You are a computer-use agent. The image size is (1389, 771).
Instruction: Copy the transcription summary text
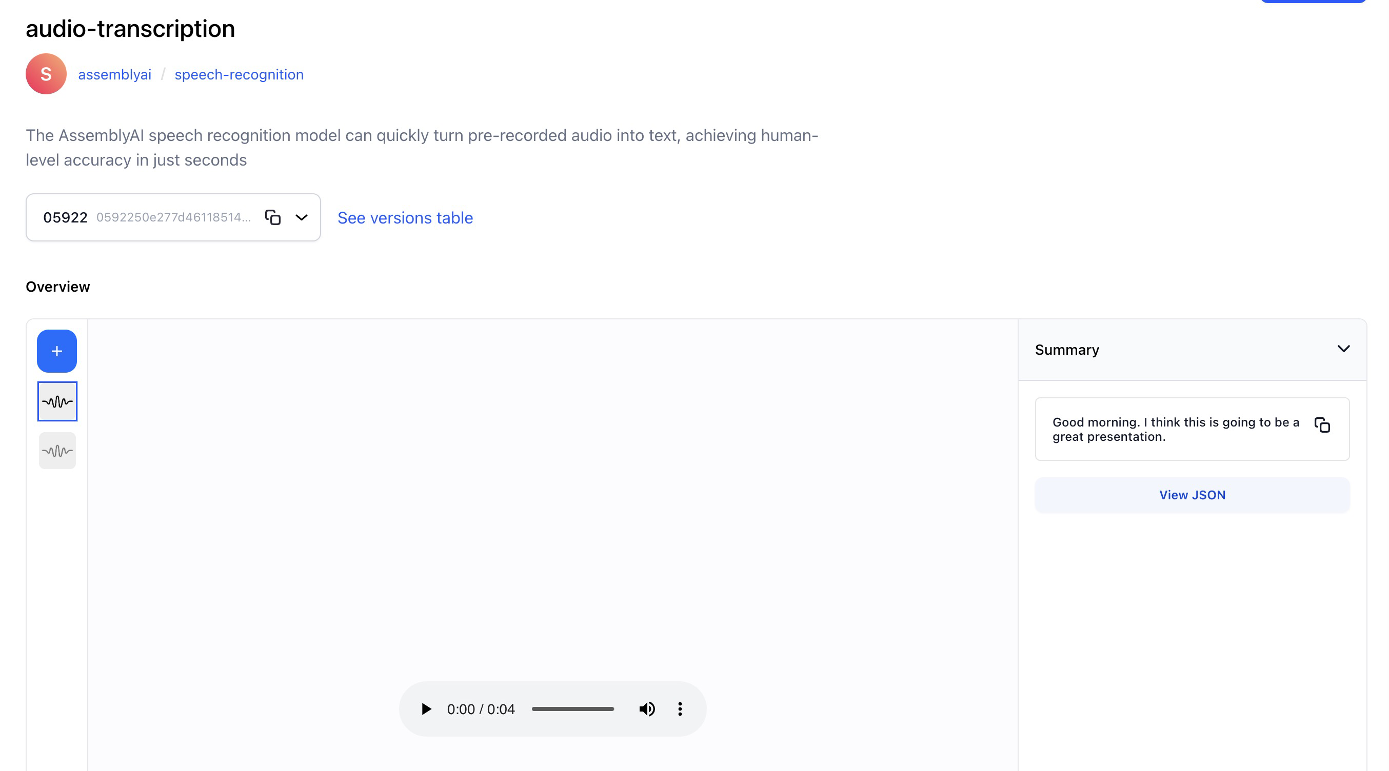click(1322, 425)
